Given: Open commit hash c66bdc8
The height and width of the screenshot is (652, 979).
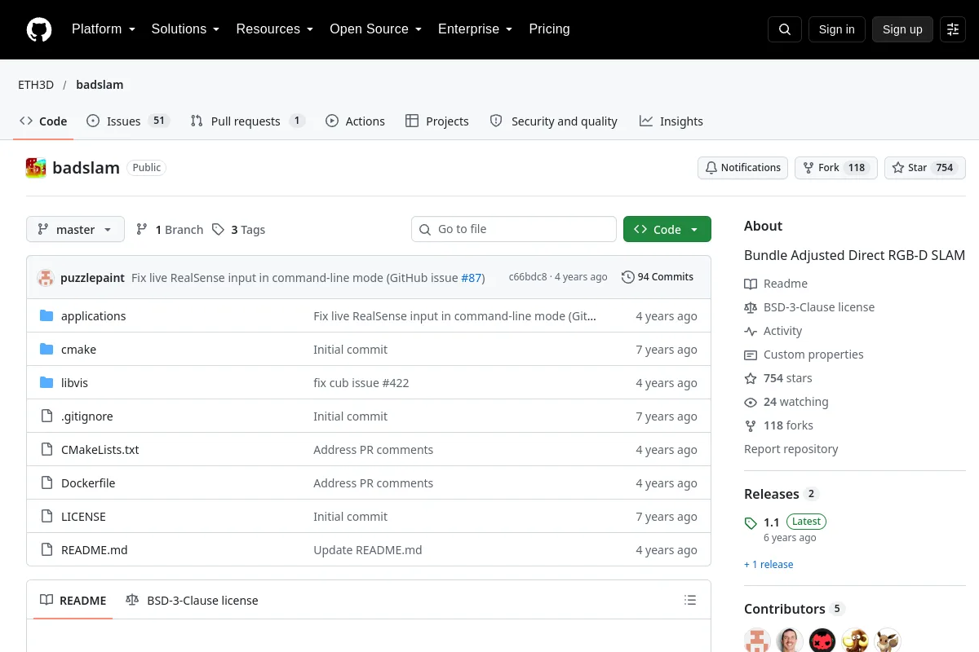Looking at the screenshot, I should coord(528,277).
